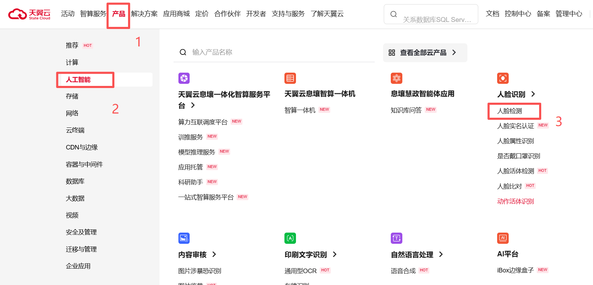Expand 印刷文字识别 using its chevron
This screenshot has width=593, height=285.
(x=334, y=254)
